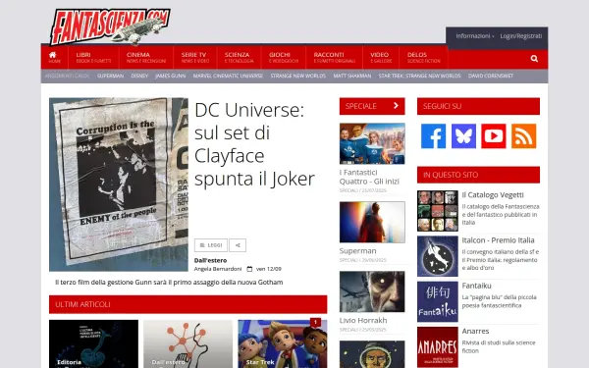Click the Dall'estero category label under headline
Viewport: 589px width, 368px height.
click(210, 260)
